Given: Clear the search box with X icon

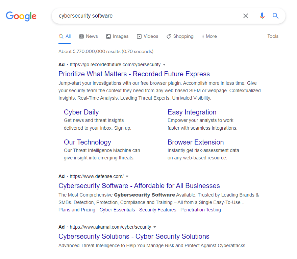Looking at the screenshot, I should point(246,16).
